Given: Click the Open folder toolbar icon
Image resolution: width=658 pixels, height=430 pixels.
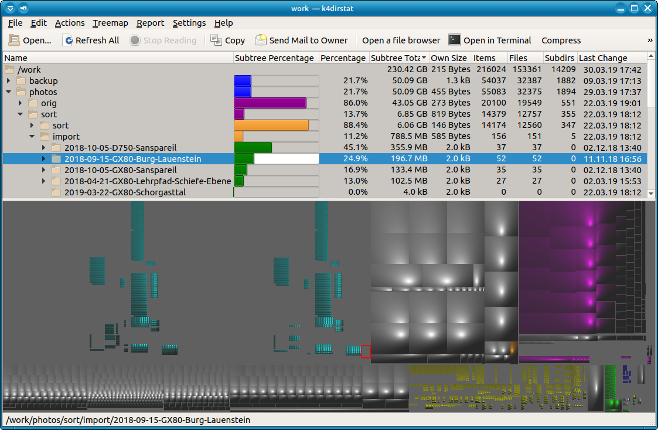Looking at the screenshot, I should pos(14,40).
